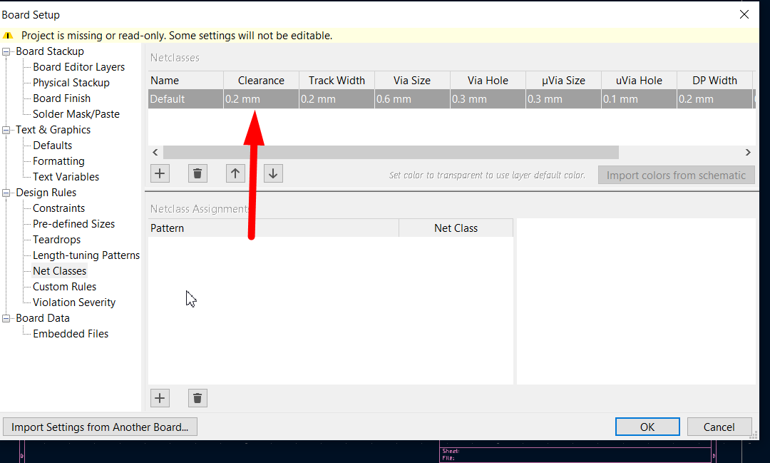This screenshot has width=770, height=463.
Task: Collapse the Design Rules tree node
Action: [x=7, y=193]
